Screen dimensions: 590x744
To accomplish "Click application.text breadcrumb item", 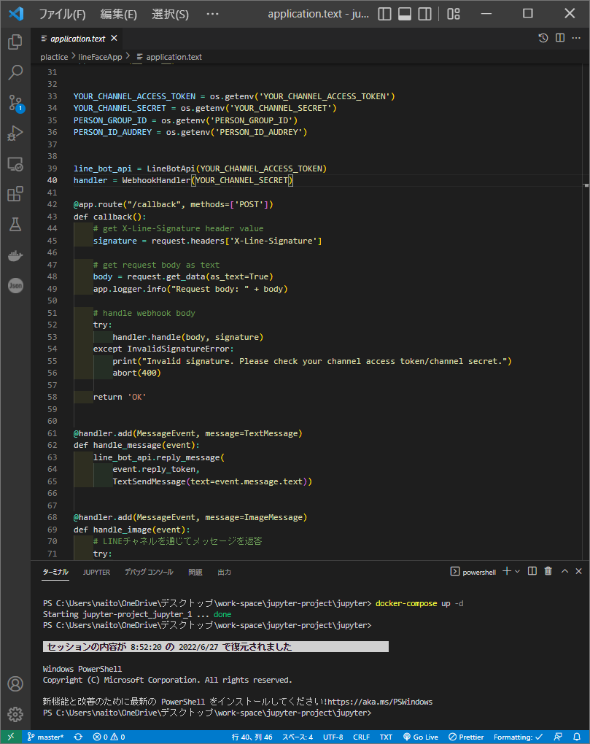I will (x=174, y=57).
